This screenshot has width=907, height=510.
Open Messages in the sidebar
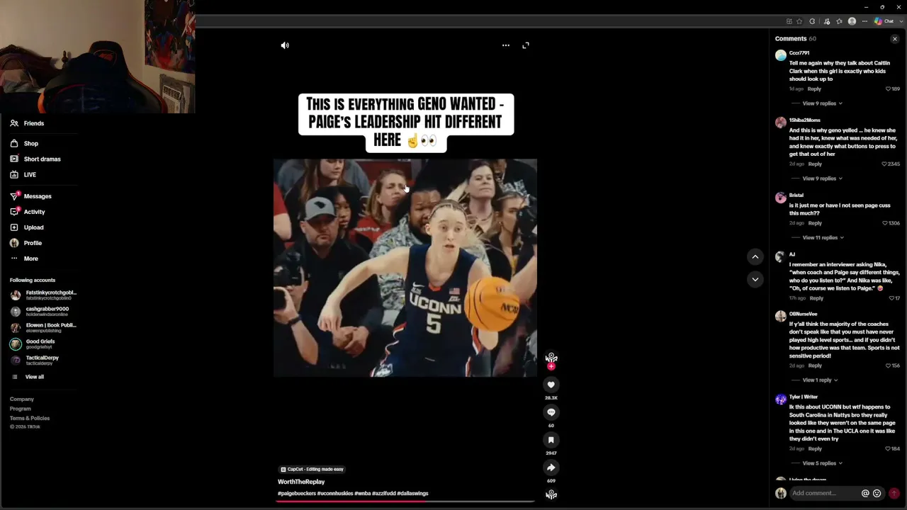pos(30,196)
